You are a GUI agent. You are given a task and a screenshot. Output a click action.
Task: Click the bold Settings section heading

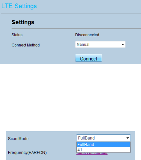click(x=23, y=22)
